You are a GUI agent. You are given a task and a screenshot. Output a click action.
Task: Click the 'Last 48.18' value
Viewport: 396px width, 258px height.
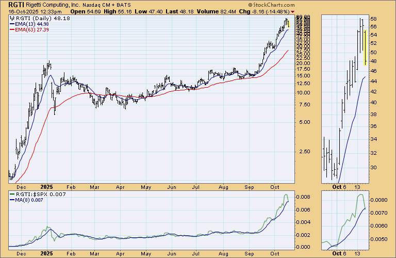(x=180, y=12)
